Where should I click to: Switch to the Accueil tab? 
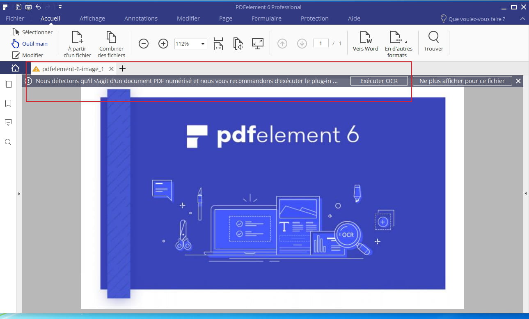pyautogui.click(x=50, y=18)
